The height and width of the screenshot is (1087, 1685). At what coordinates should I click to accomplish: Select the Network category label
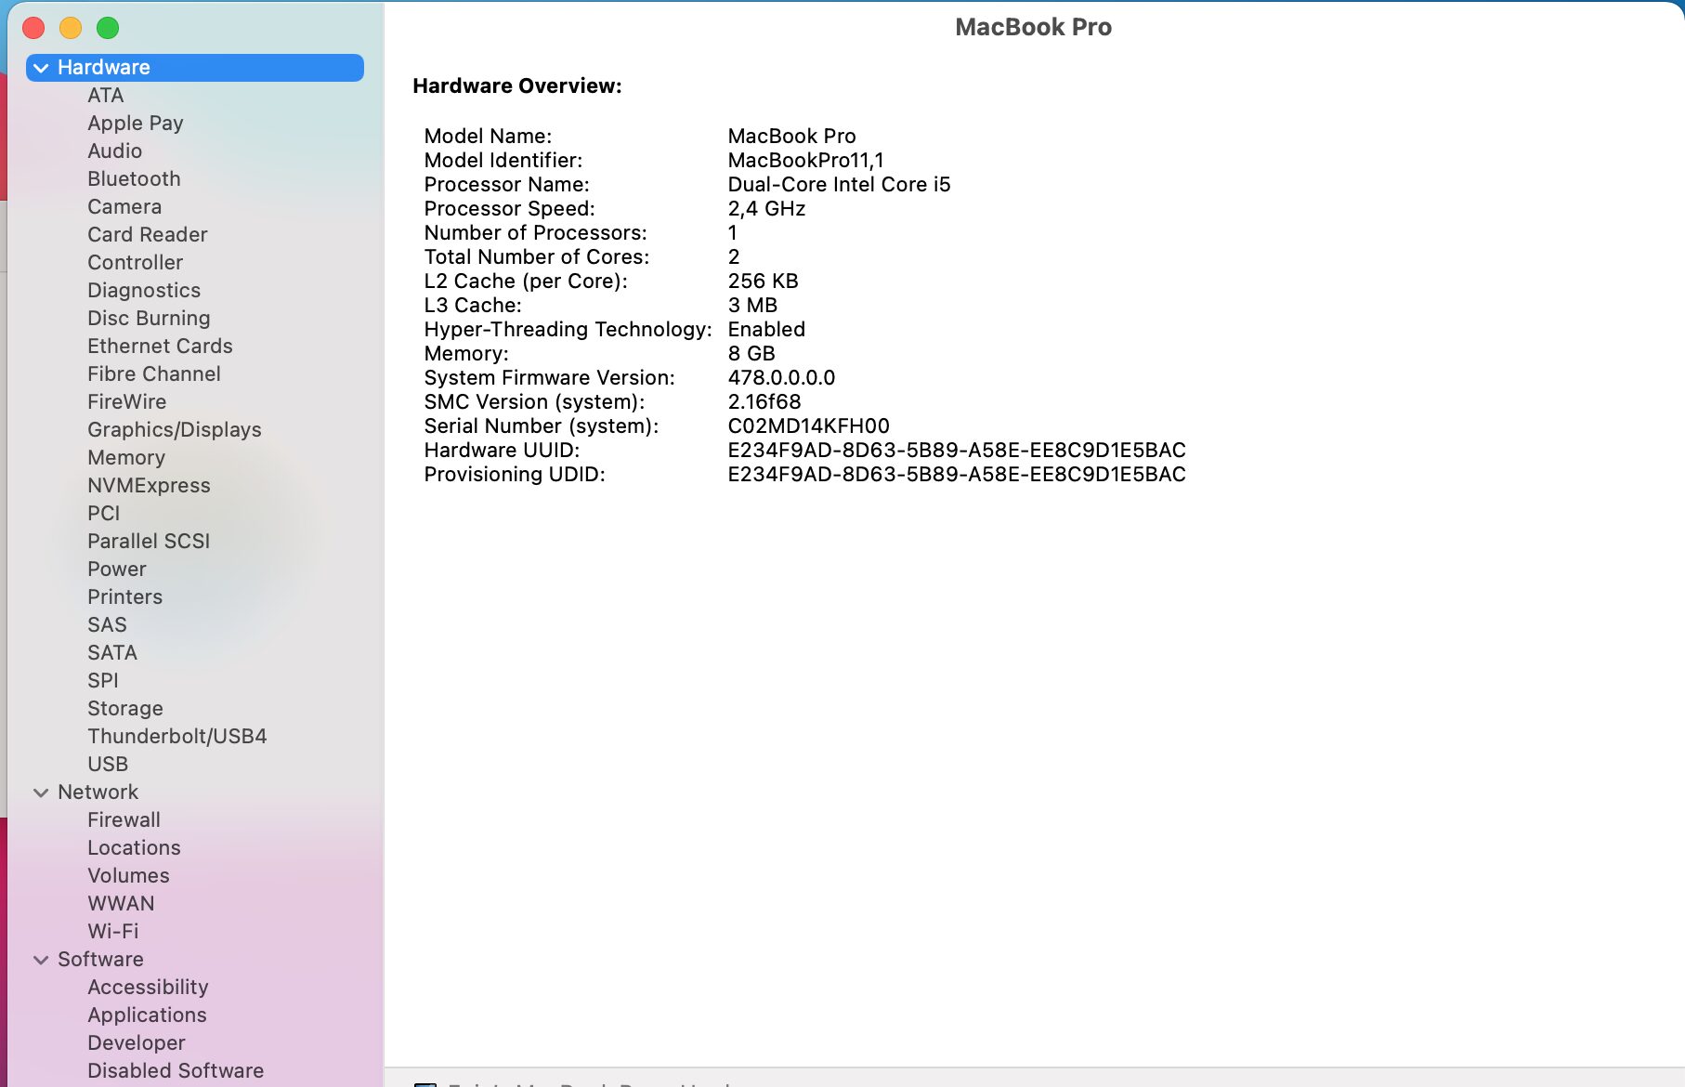click(x=98, y=792)
